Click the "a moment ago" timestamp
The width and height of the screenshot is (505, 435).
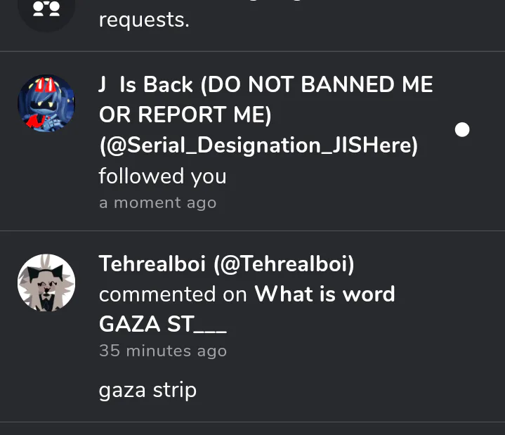158,203
